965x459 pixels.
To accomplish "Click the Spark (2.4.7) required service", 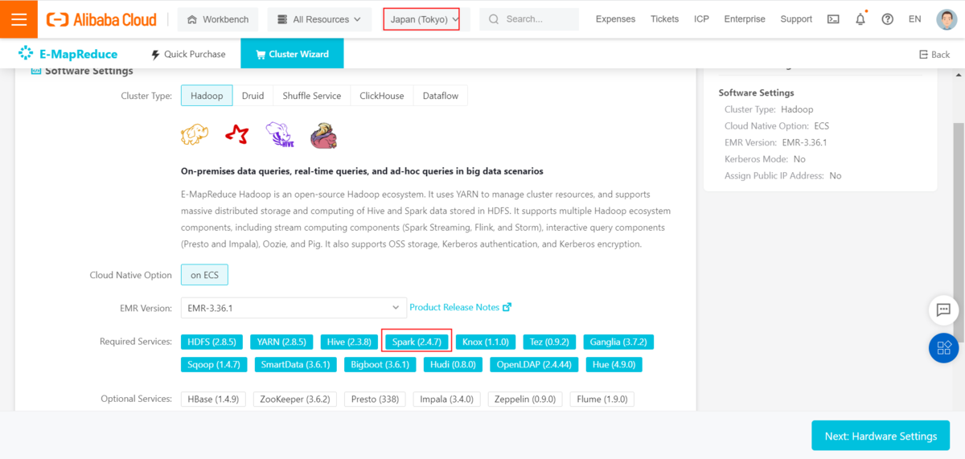I will (x=417, y=342).
